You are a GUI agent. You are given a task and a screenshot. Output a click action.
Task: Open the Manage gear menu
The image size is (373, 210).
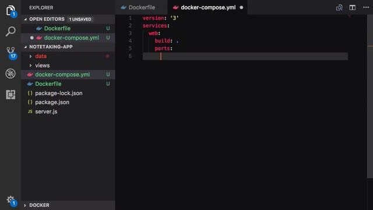[11, 200]
